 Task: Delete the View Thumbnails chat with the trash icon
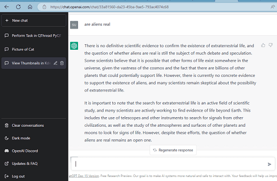click(x=62, y=63)
